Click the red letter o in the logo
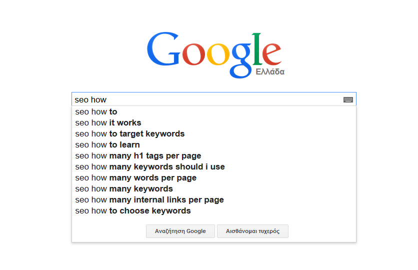Screen dimensions: 418x270 (x=194, y=54)
